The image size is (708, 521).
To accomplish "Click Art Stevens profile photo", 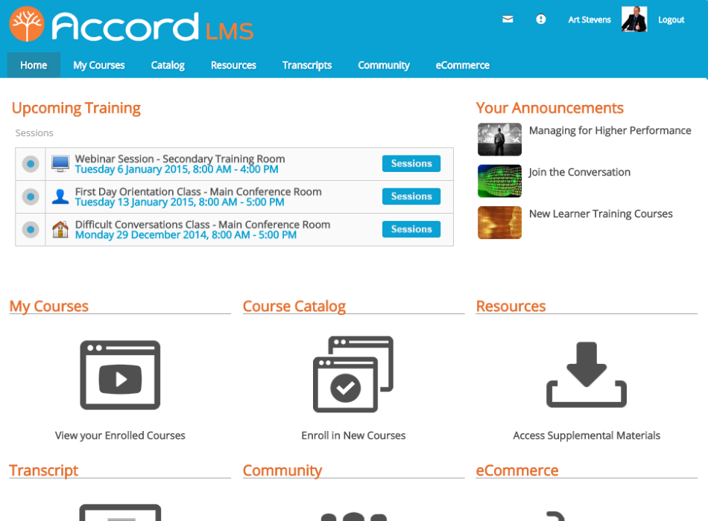I will [x=633, y=19].
